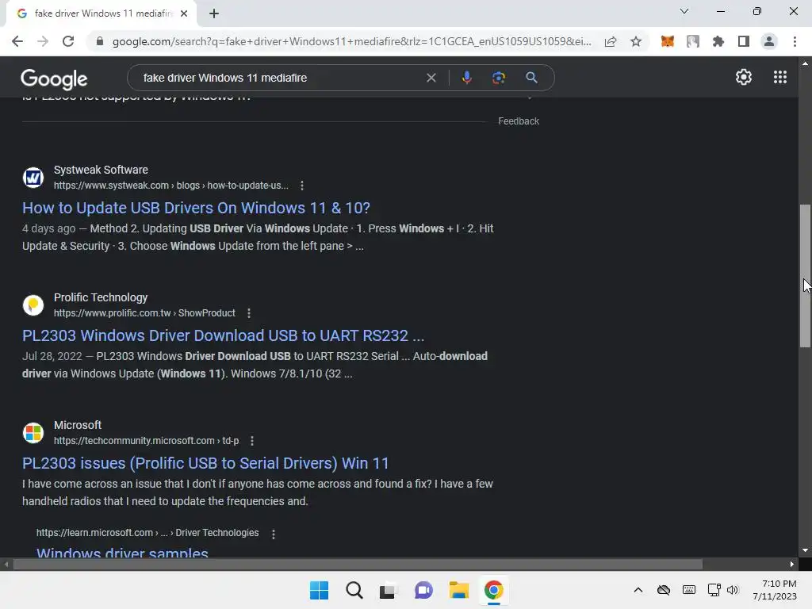Show hidden tray icons chevron
The width and height of the screenshot is (812, 609).
[x=638, y=590]
